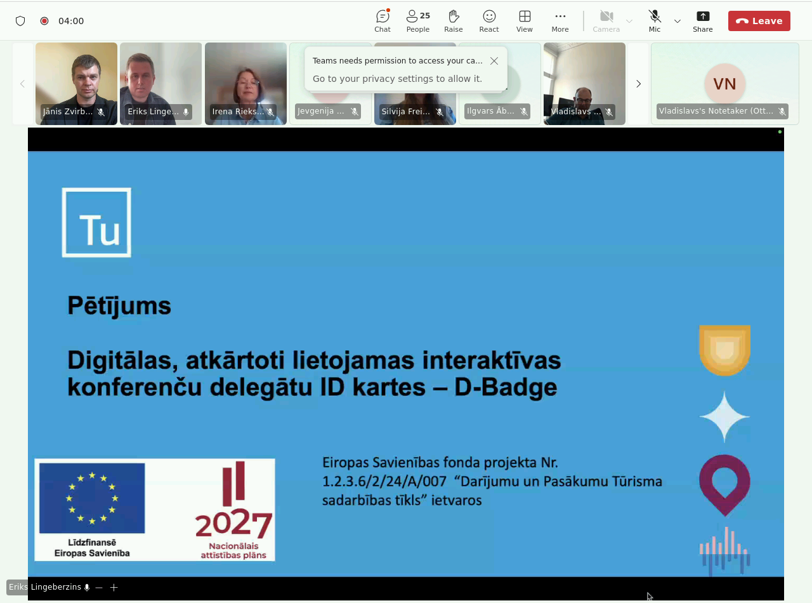This screenshot has width=812, height=603.
Task: Click the Tu logo on the slide
Action: pos(96,222)
